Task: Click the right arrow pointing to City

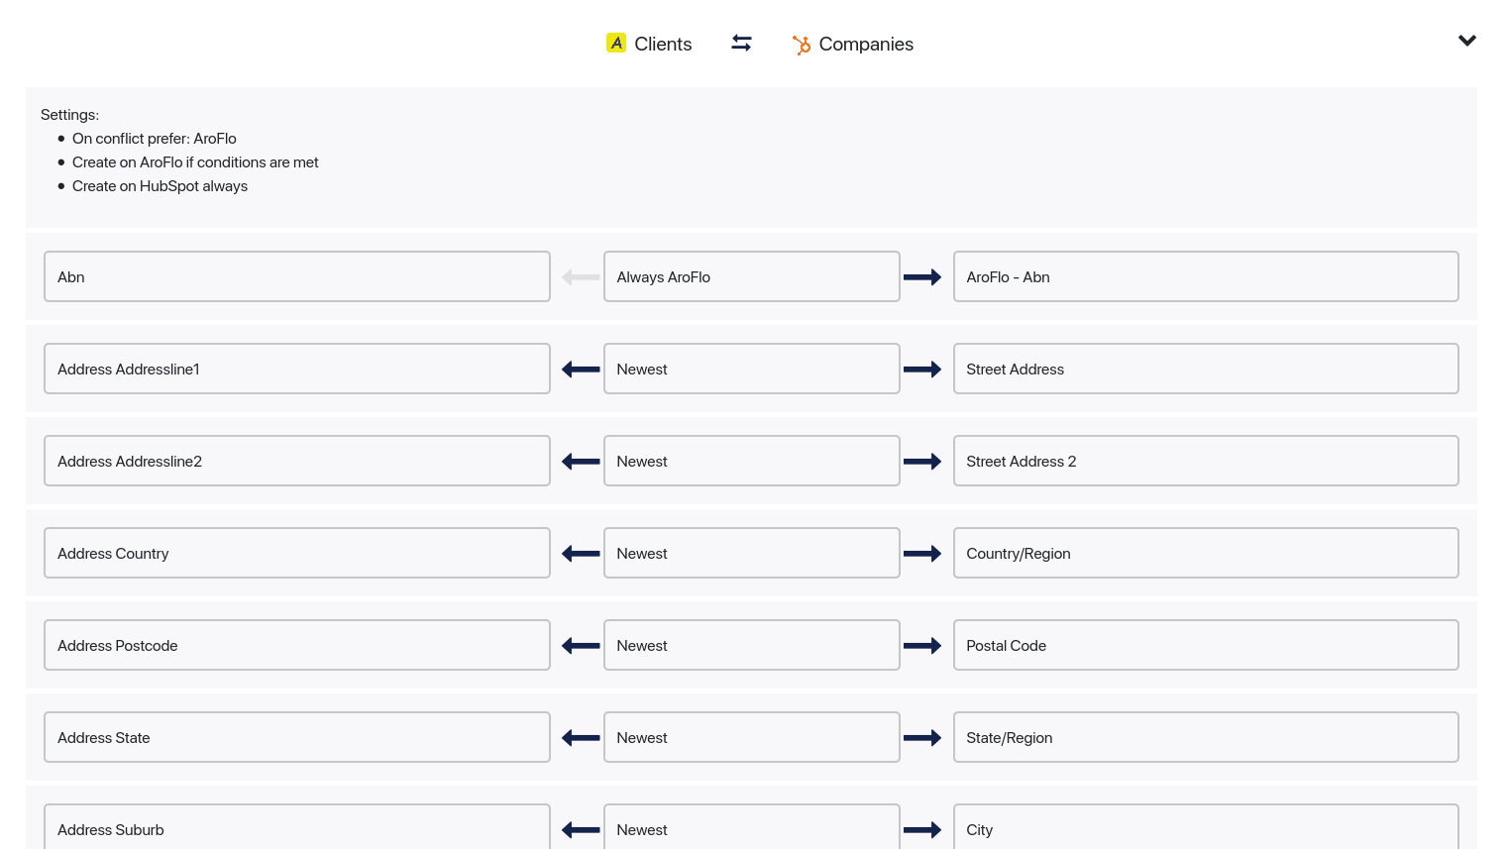Action: pos(923,829)
